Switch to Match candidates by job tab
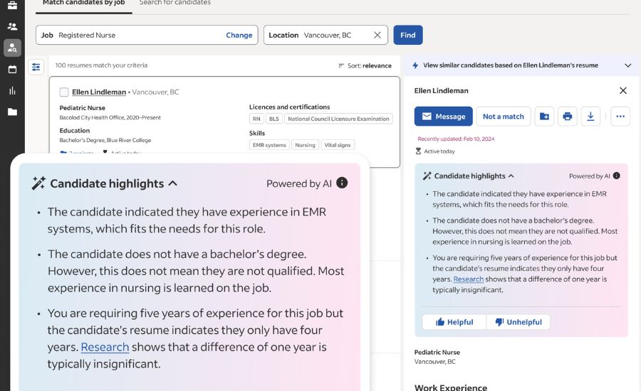The height and width of the screenshot is (391, 641). (x=84, y=4)
